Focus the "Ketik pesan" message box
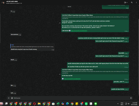Screen dimensions: 139x106 [x=71, y=98]
